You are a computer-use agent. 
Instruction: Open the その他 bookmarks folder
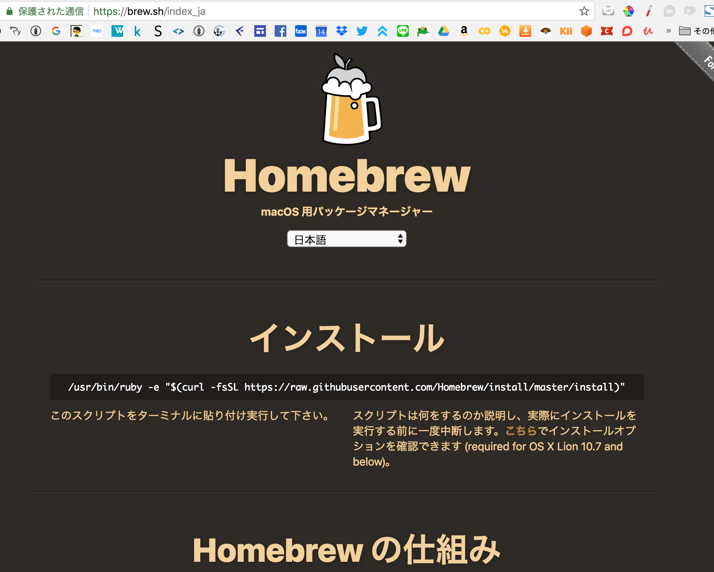click(x=696, y=31)
